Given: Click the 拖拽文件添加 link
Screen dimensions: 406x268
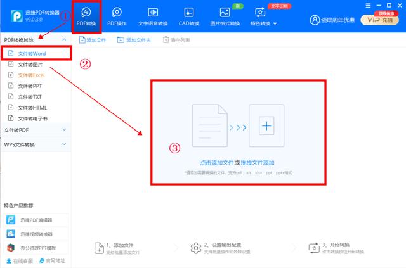Looking at the screenshot, I should click(x=258, y=163).
